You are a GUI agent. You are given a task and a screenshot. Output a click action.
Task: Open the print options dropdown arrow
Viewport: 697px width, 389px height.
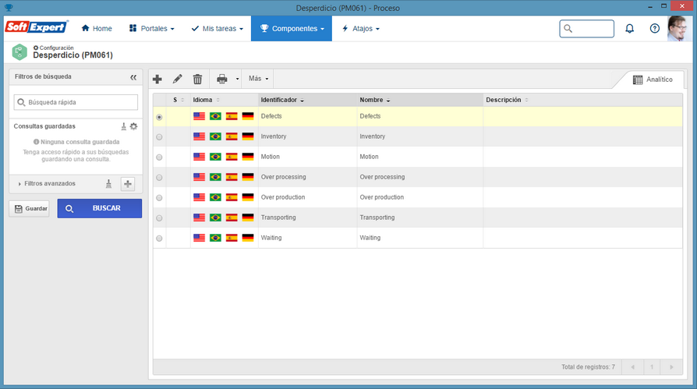point(237,80)
